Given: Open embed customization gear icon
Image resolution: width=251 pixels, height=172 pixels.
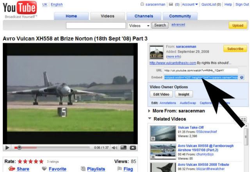Looking at the screenshot, I should pyautogui.click(x=242, y=78).
